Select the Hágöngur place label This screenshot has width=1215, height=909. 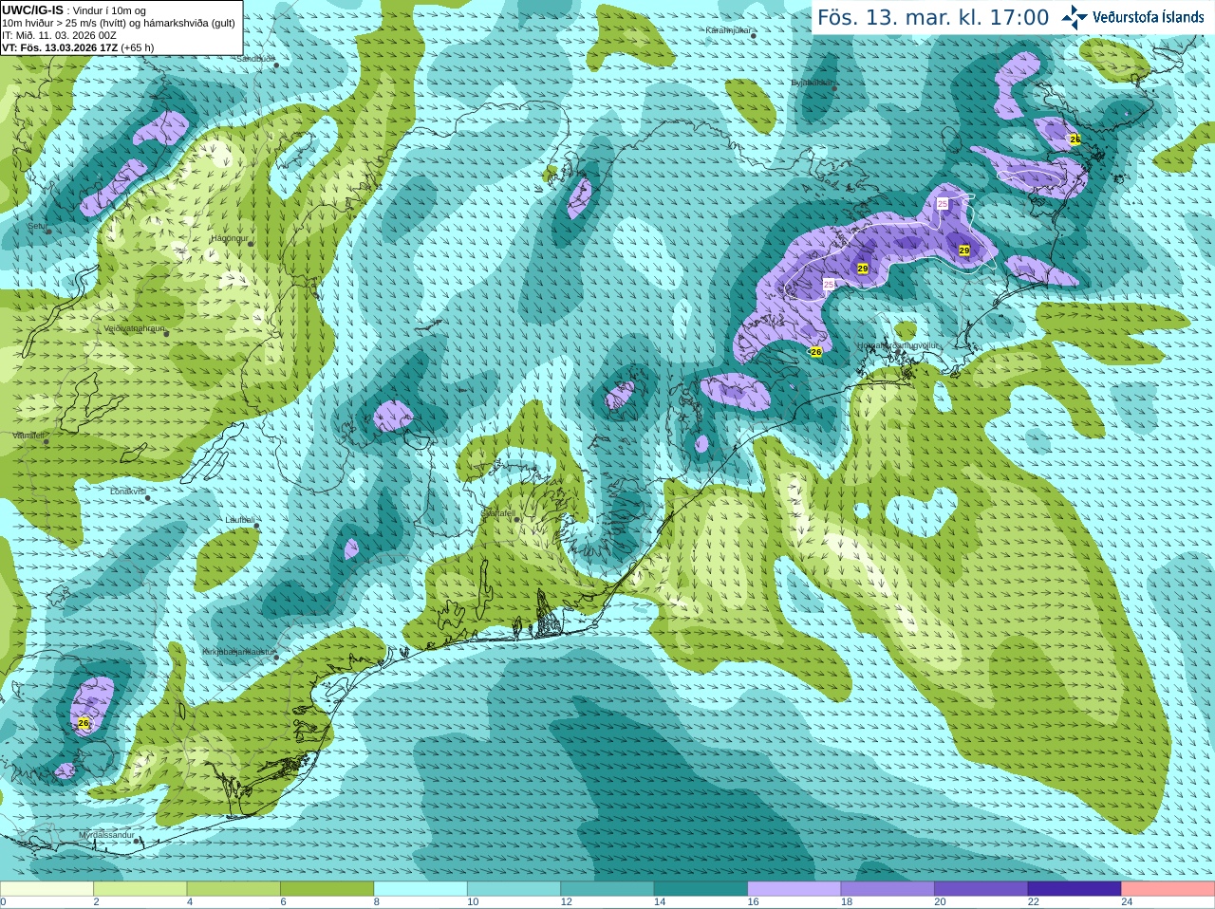click(x=228, y=238)
